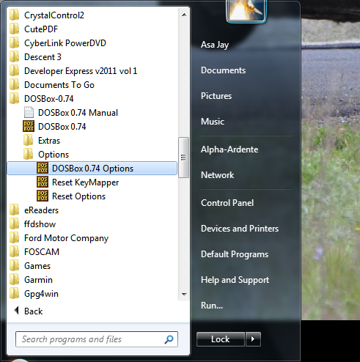Click the CyberLink PowerDVD folder icon
This screenshot has width=360, height=362.
pos(14,43)
